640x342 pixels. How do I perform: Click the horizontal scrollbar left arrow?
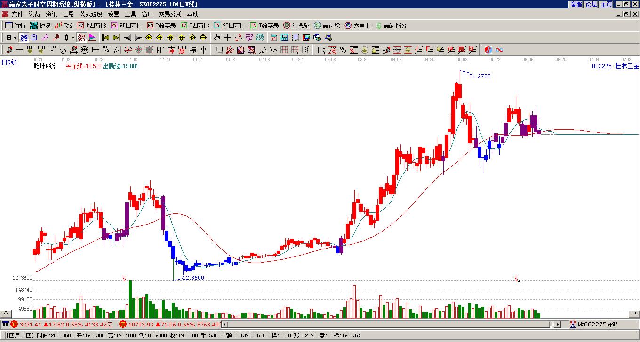point(224,324)
